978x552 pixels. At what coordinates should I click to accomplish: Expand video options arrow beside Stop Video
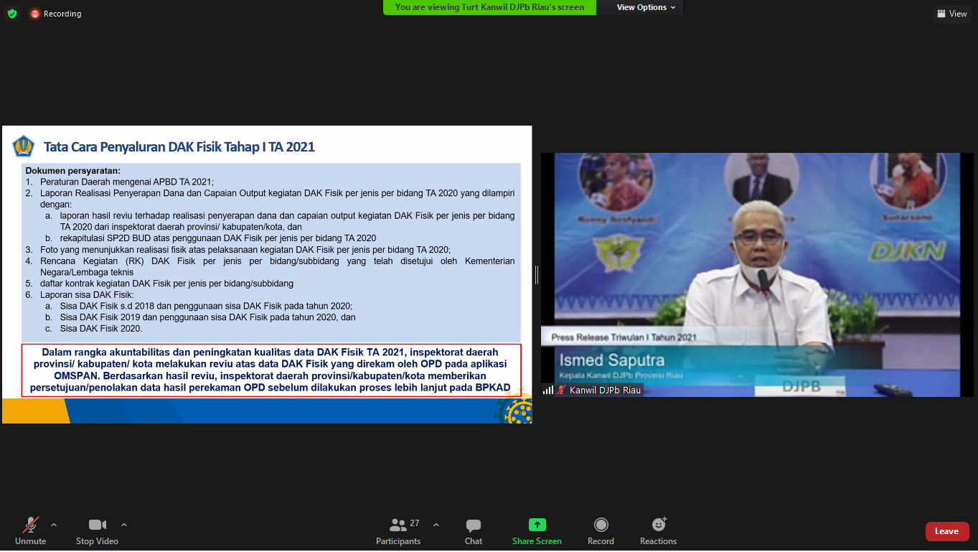124,525
